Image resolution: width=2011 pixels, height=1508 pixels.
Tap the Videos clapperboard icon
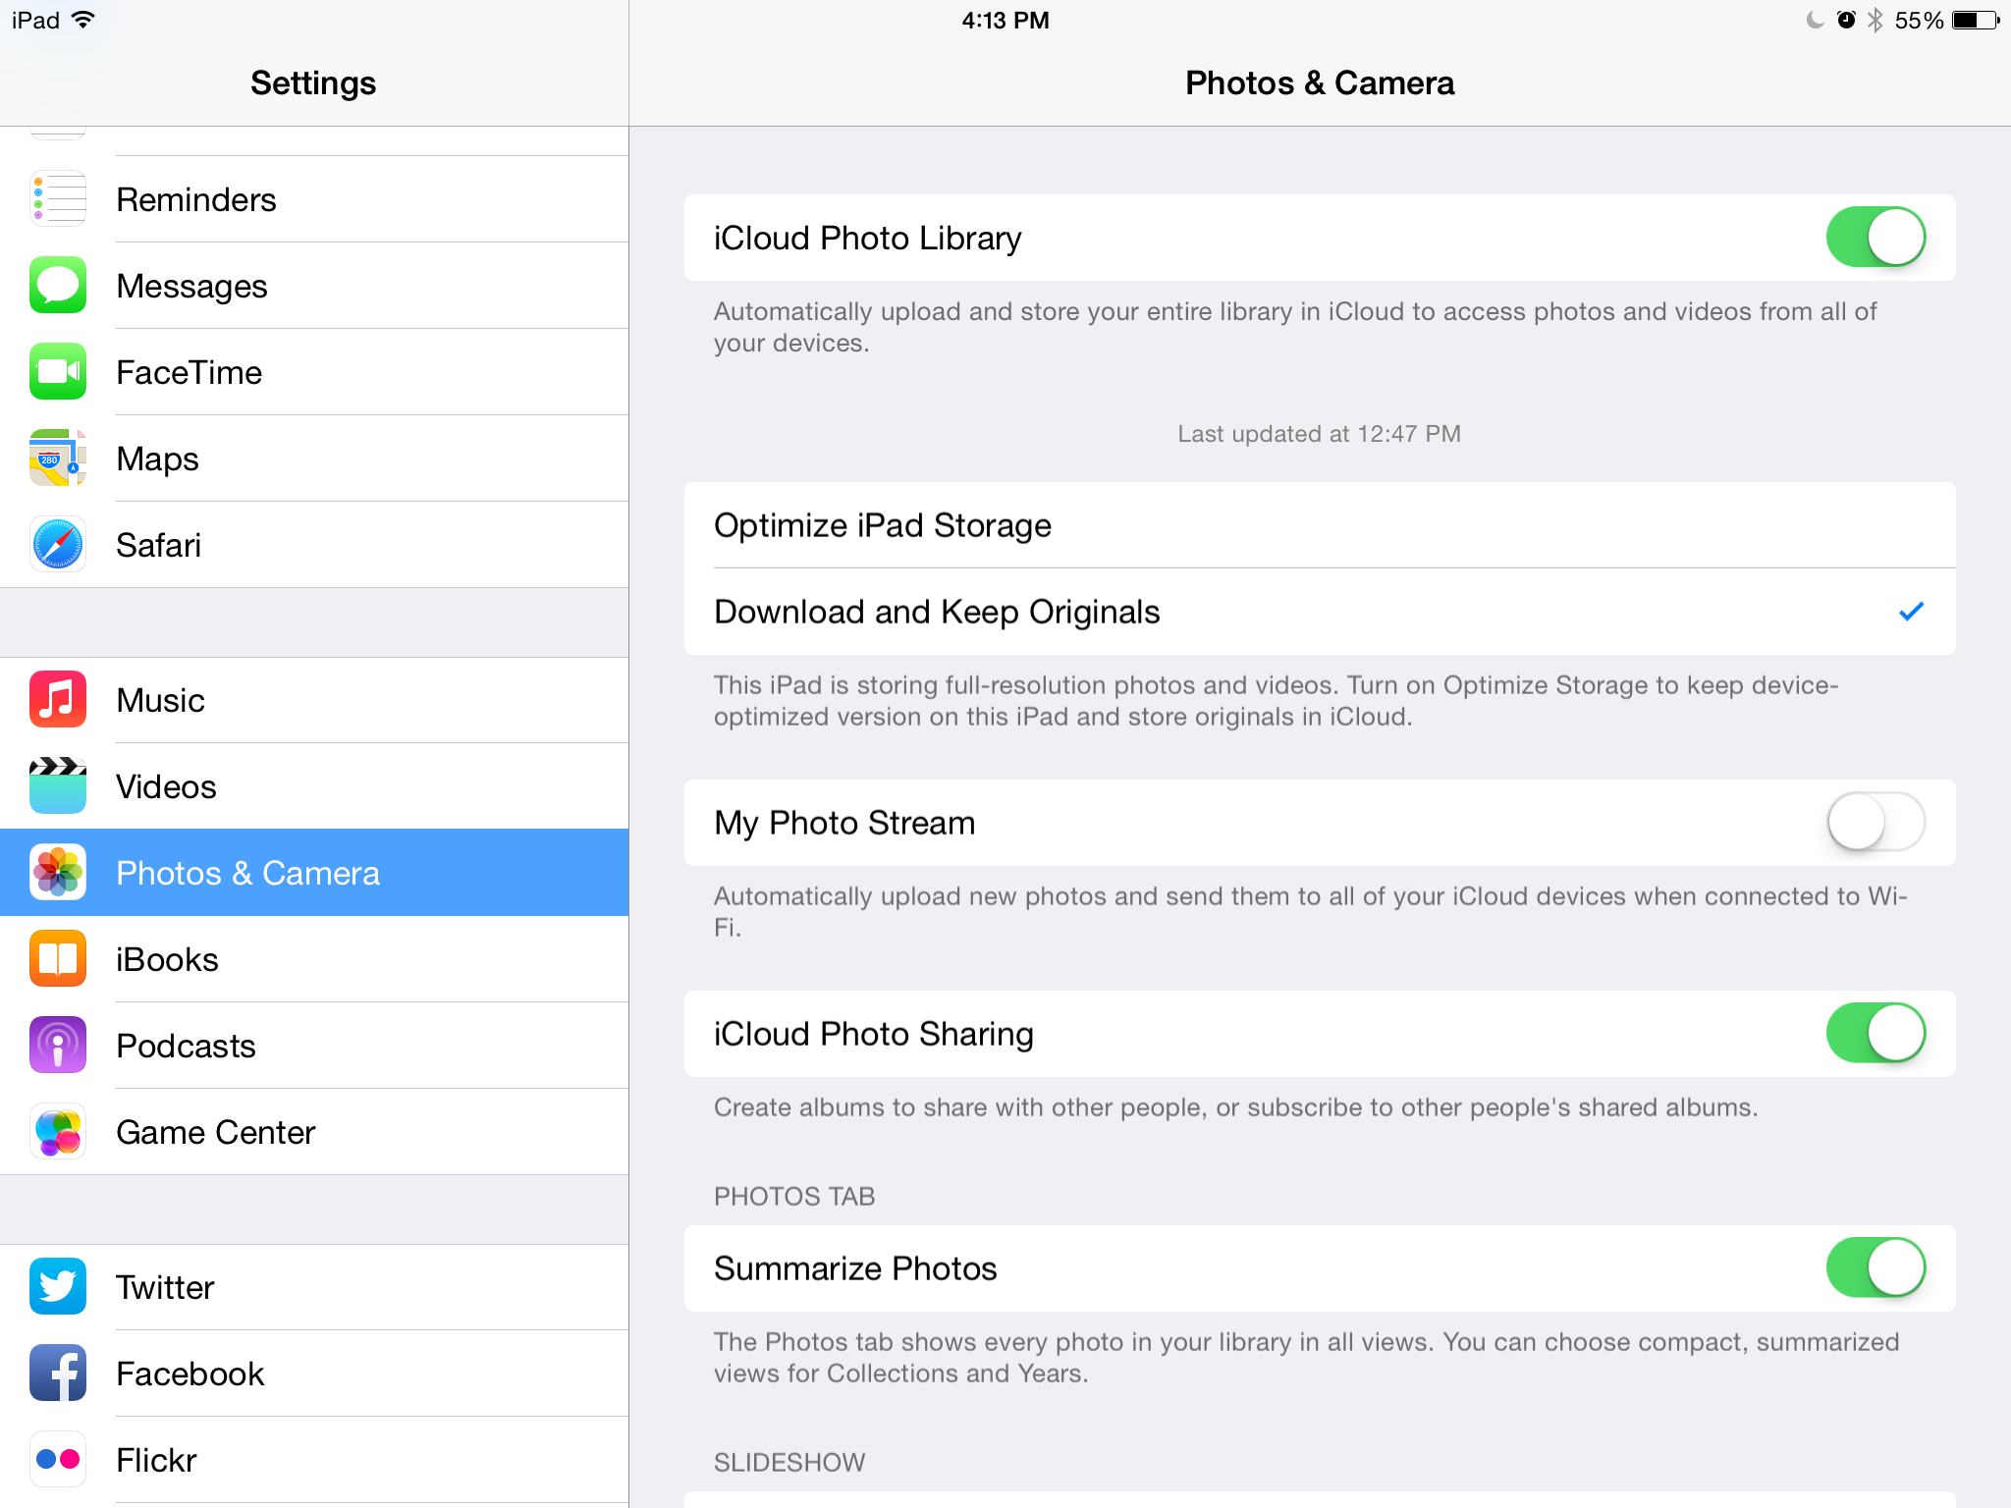point(58,786)
